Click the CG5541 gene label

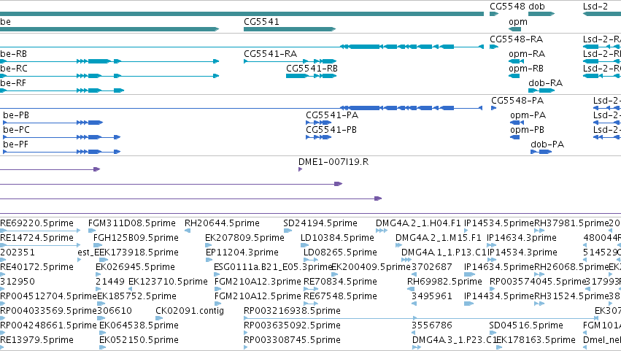(x=261, y=22)
